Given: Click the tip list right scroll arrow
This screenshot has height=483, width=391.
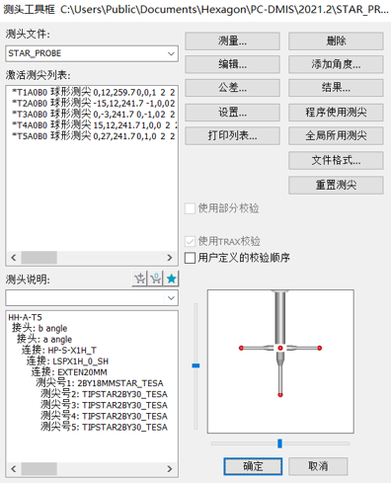Looking at the screenshot, I should [x=170, y=258].
